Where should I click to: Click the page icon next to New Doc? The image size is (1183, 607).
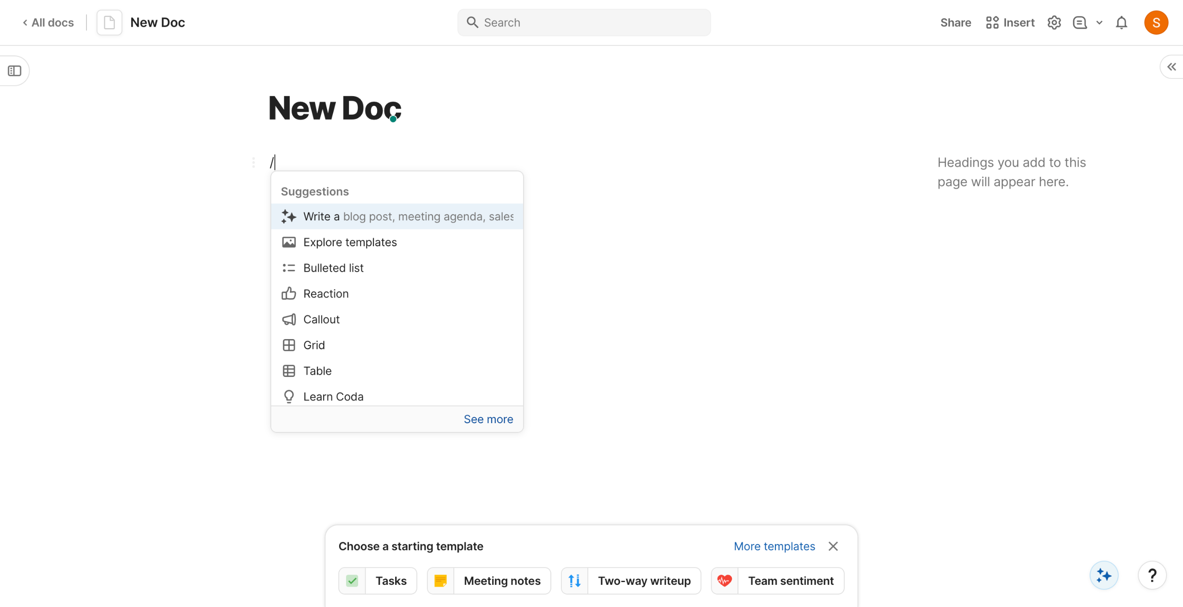click(109, 23)
